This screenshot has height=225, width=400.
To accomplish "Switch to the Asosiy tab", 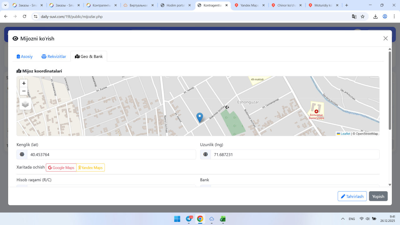I will (25, 57).
